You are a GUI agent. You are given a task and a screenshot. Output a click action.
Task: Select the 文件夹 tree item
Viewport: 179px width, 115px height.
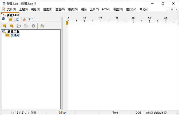coord(15,35)
